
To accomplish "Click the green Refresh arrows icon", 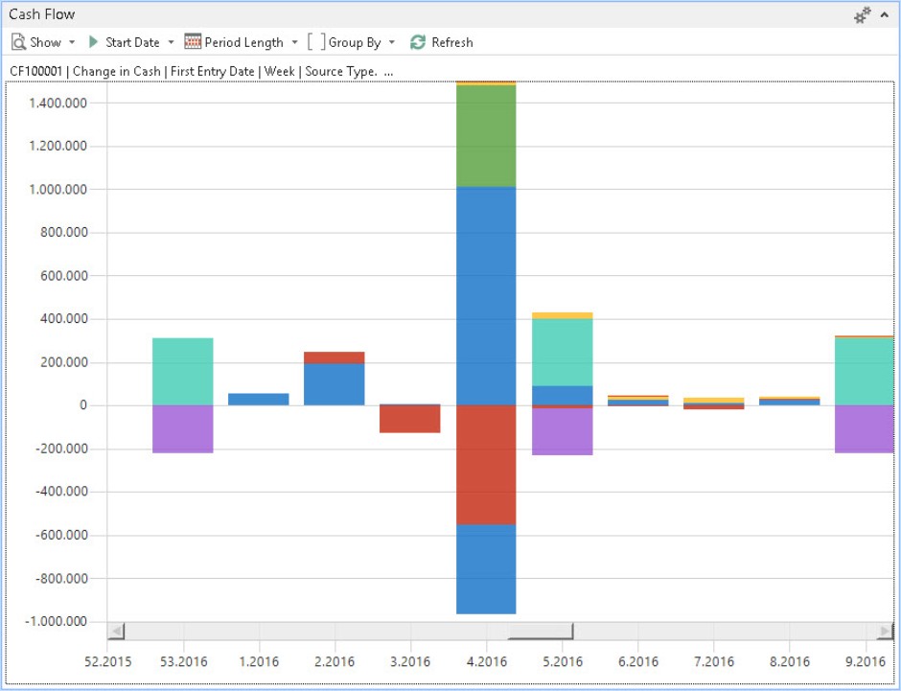I will click(x=418, y=42).
